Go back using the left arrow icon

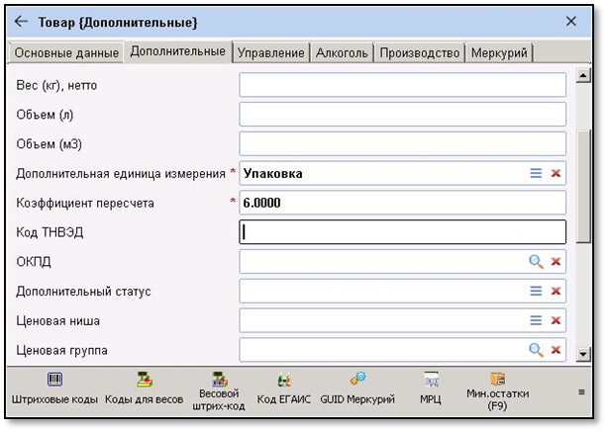(21, 21)
